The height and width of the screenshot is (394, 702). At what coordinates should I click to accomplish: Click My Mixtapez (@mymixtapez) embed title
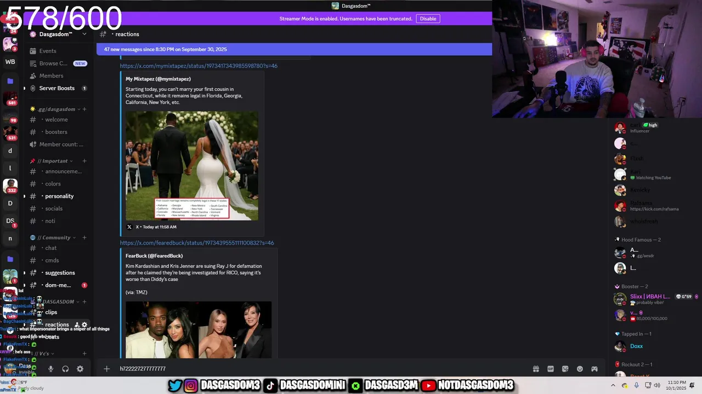(158, 79)
